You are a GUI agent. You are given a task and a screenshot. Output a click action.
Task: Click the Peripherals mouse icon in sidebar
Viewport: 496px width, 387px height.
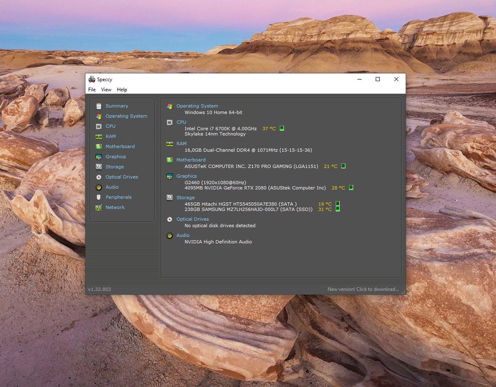(99, 197)
